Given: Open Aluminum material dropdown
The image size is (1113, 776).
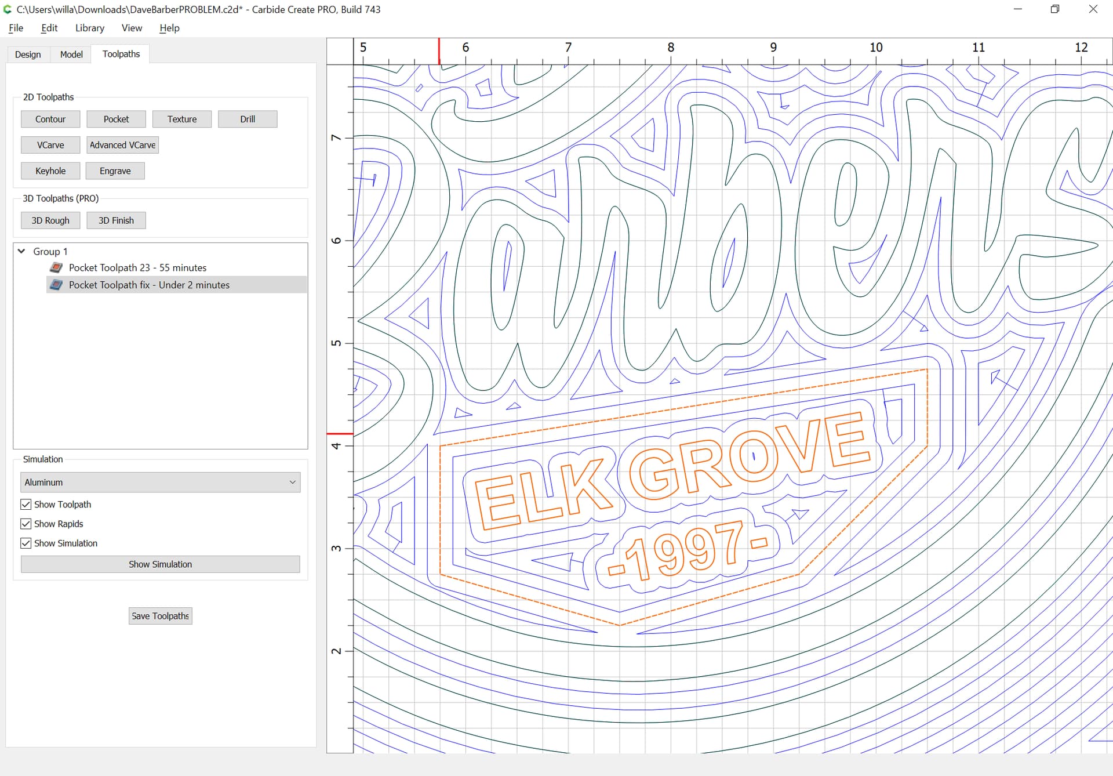Looking at the screenshot, I should pos(160,483).
